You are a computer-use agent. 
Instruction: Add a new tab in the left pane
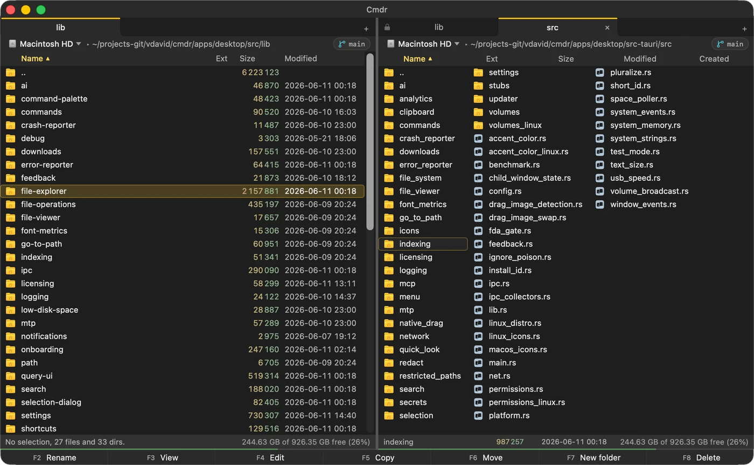point(366,29)
